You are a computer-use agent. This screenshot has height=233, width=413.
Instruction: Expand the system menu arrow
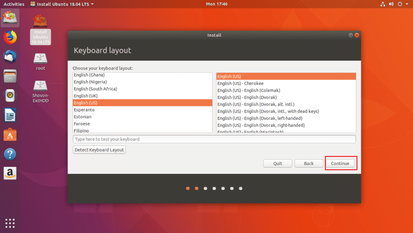tap(407, 4)
